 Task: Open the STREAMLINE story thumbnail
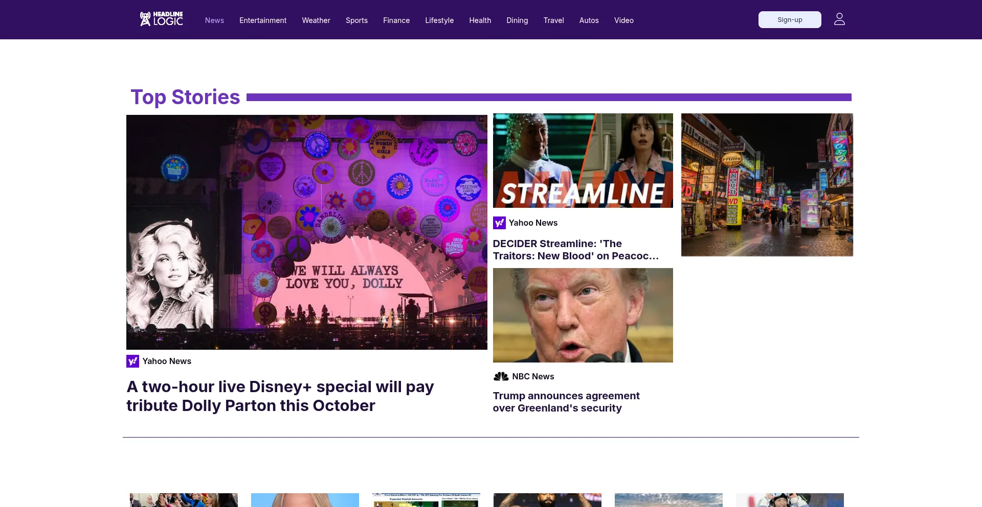[583, 160]
